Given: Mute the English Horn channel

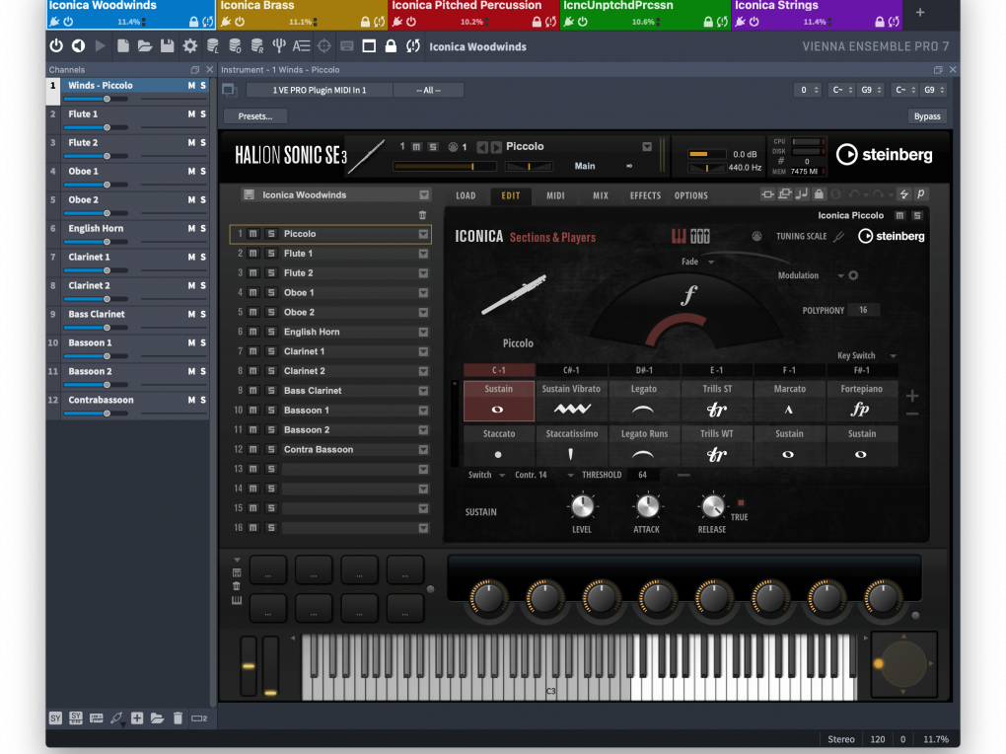Looking at the screenshot, I should click(191, 228).
